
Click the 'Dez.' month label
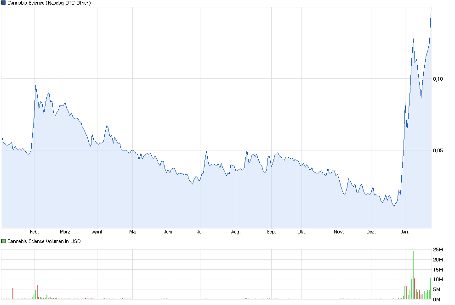pos(371,232)
